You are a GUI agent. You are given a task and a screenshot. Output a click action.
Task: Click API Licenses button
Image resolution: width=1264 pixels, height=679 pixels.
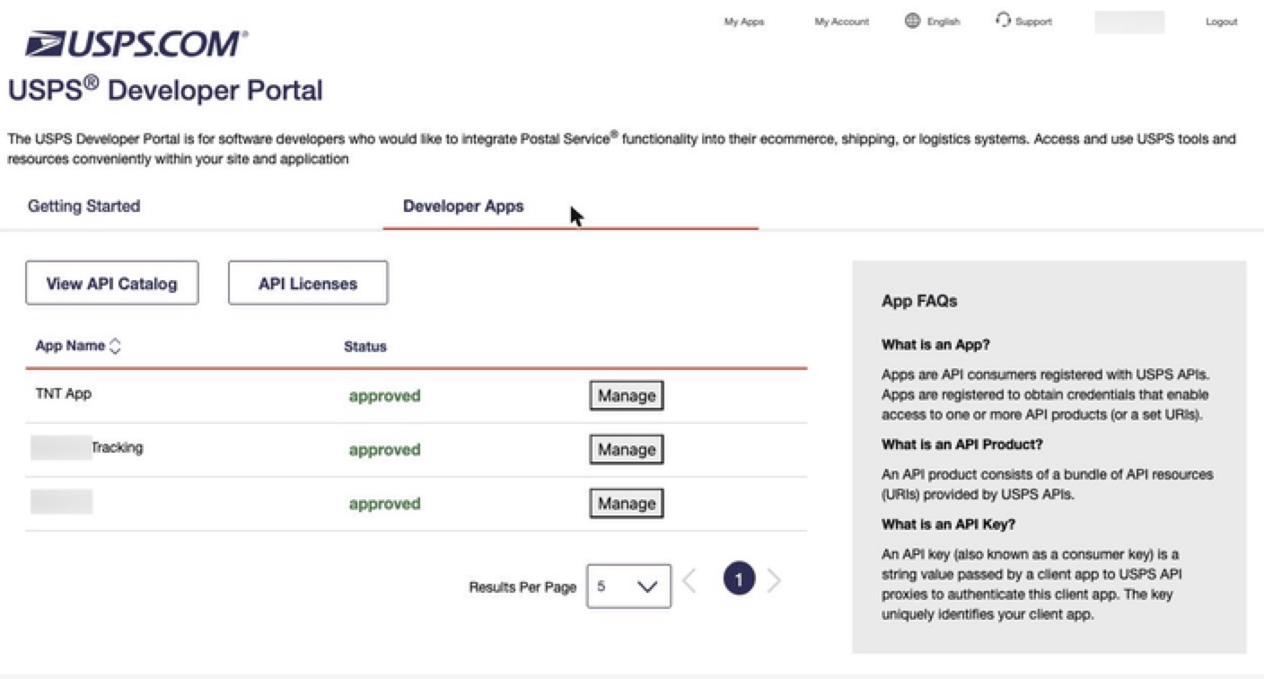308,284
